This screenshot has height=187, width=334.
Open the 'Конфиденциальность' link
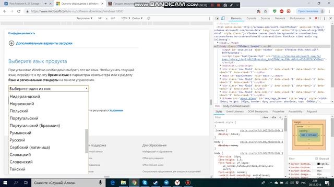(x=22, y=33)
